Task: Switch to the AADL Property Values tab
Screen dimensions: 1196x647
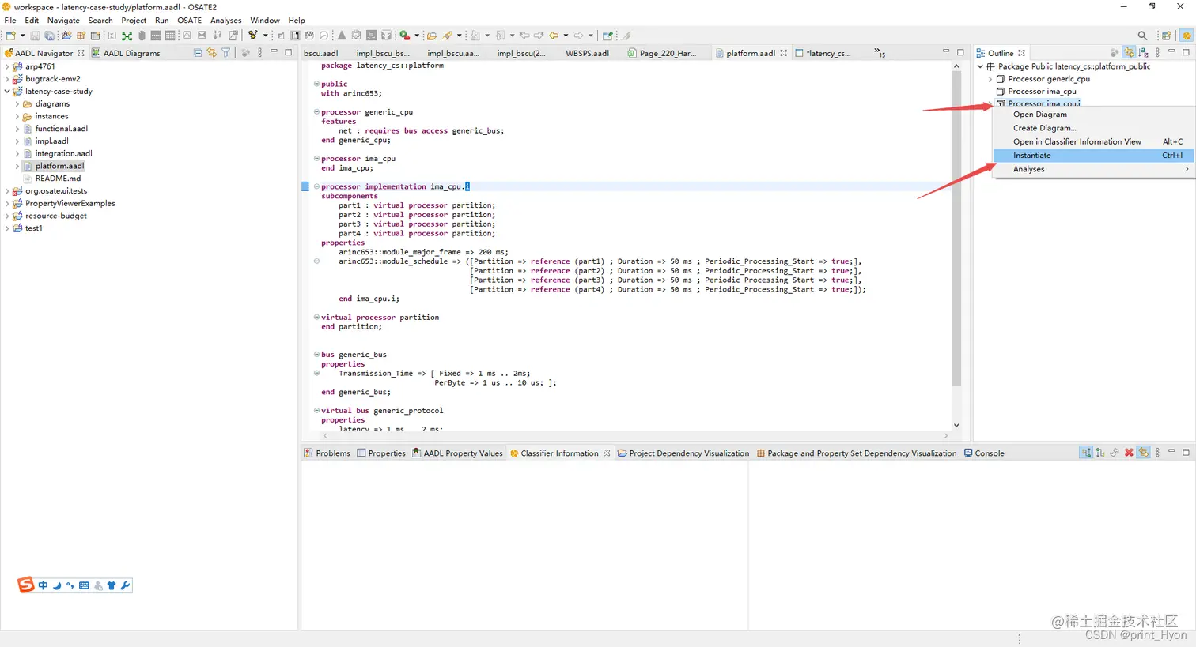Action: 457,453
